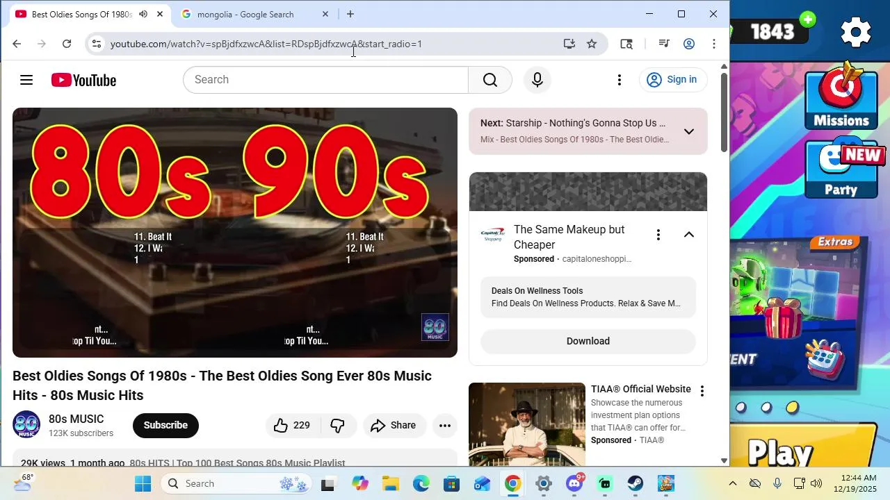Open a new Chrome tab

350,14
